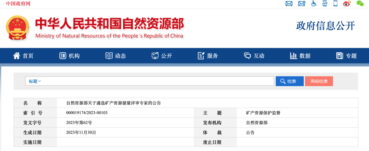Click the monitor icon beside 公开
Viewport: 369px width, 151px height.
pos(155,56)
